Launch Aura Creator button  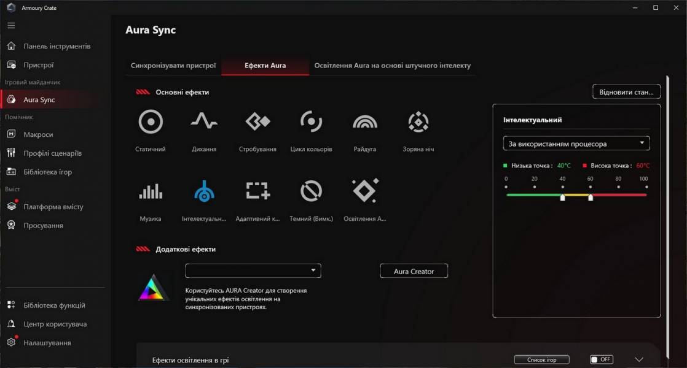[414, 271]
